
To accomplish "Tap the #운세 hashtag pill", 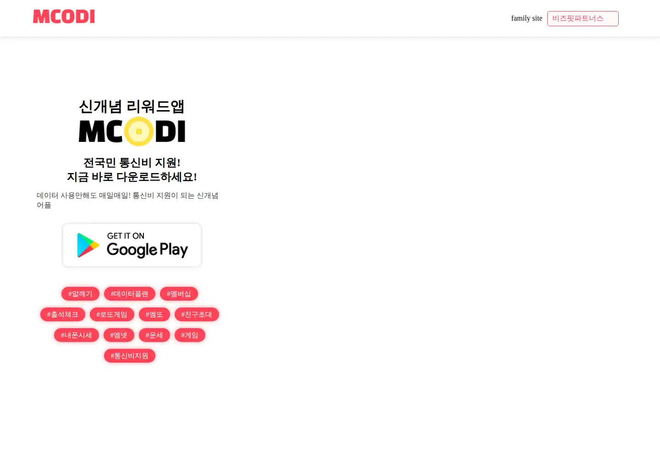I will [154, 335].
